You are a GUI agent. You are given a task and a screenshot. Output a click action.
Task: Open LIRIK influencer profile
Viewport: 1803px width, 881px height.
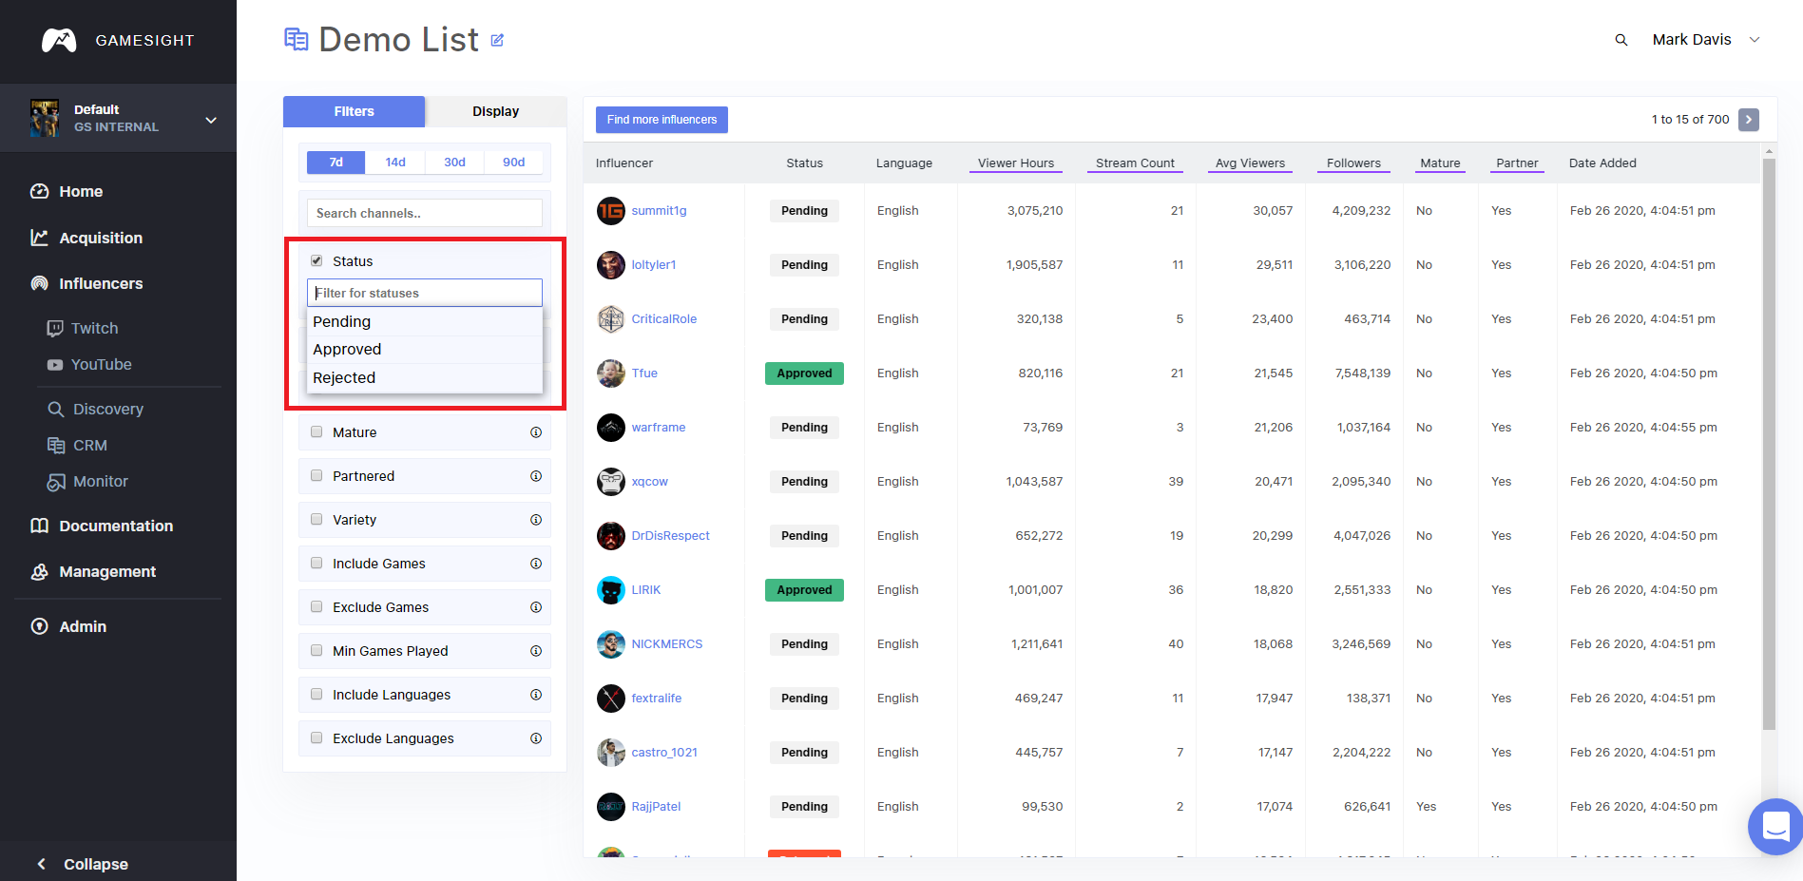tap(645, 590)
